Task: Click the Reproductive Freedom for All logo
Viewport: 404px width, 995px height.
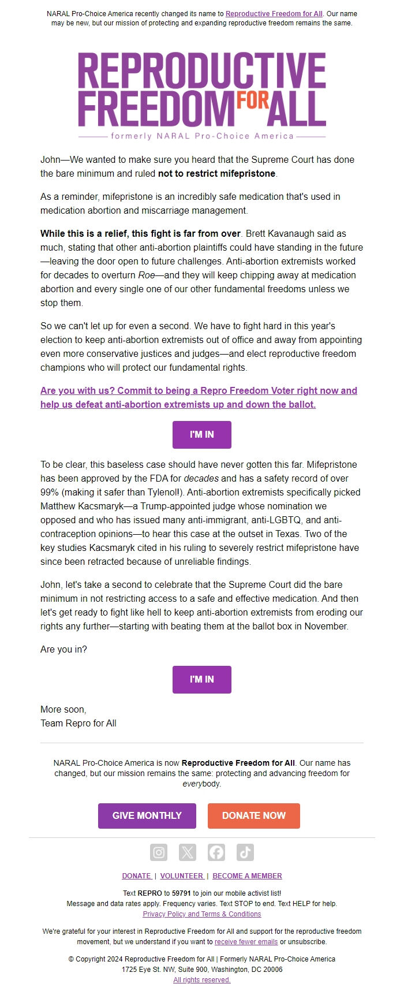Action: pyautogui.click(x=202, y=92)
